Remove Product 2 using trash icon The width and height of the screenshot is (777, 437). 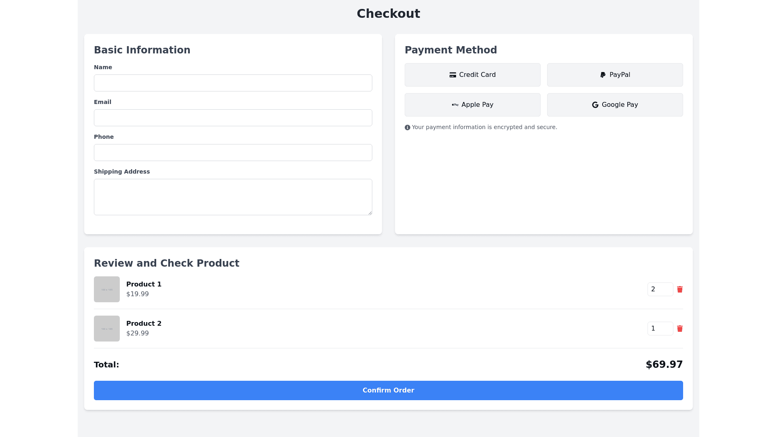[680, 329]
